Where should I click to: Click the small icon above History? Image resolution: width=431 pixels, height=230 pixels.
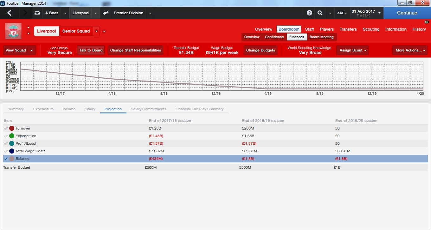[427, 22]
